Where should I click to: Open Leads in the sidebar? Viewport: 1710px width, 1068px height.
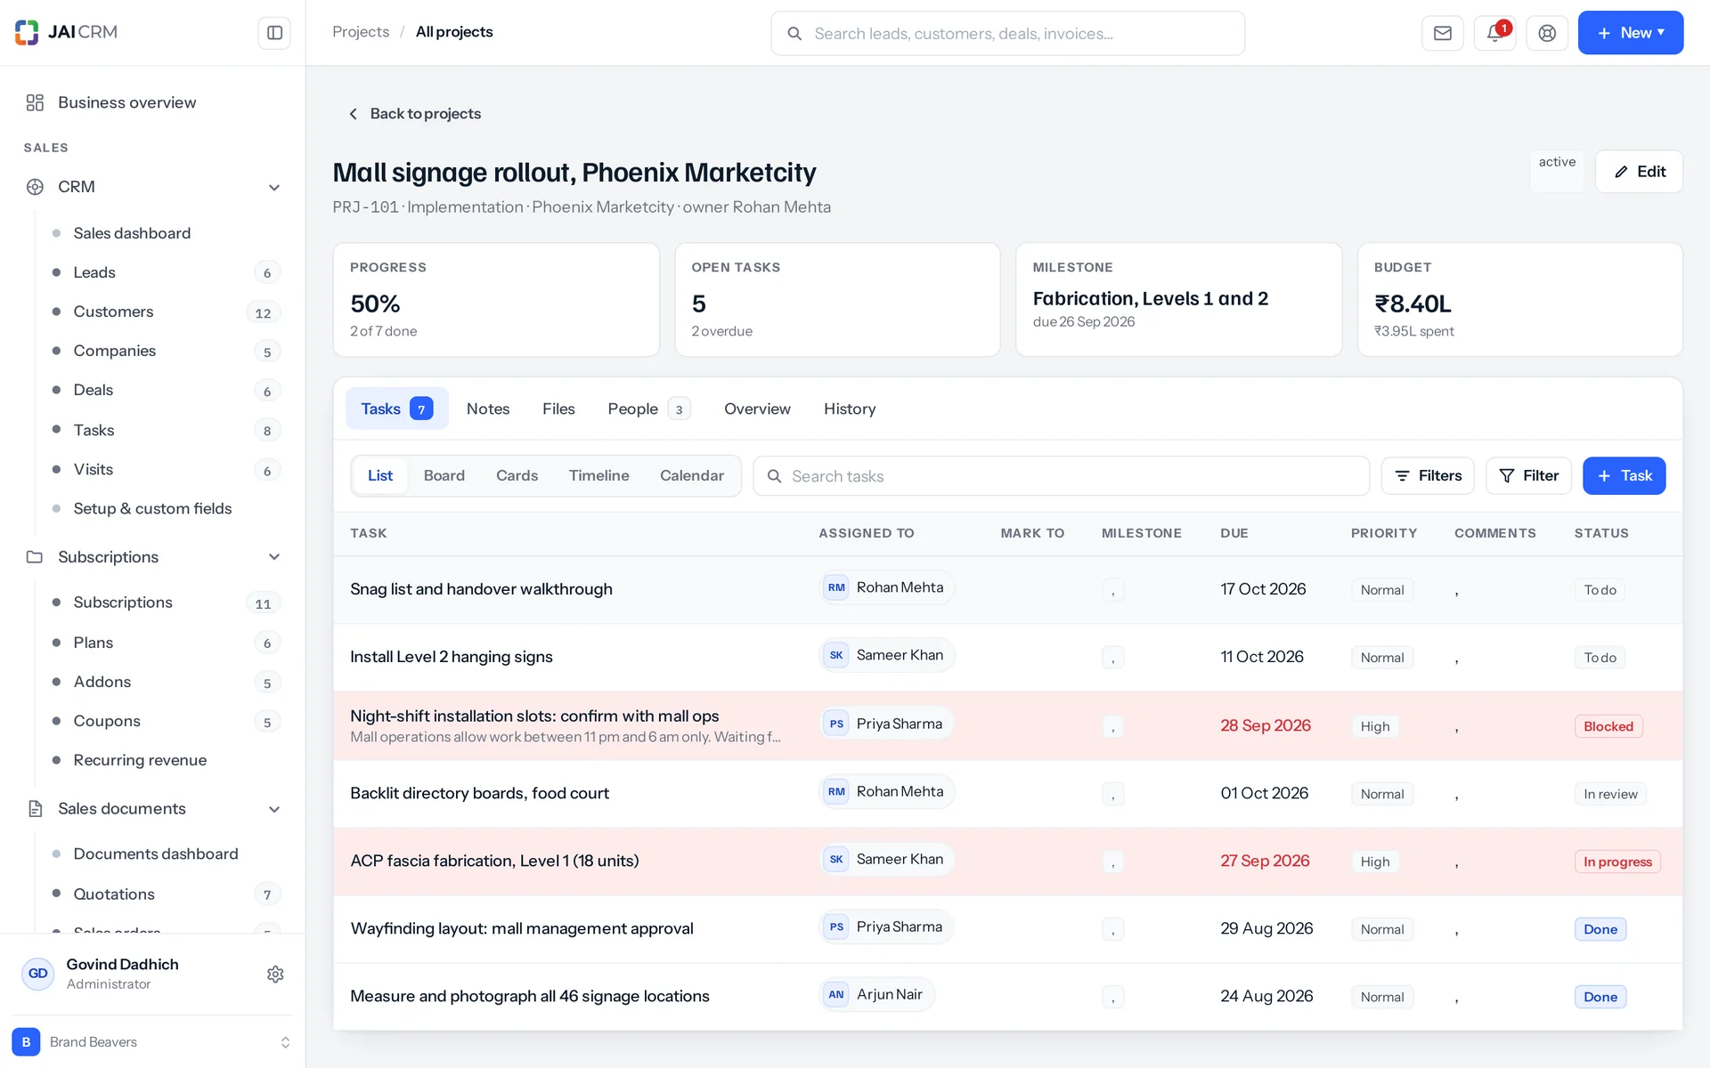[167, 272]
